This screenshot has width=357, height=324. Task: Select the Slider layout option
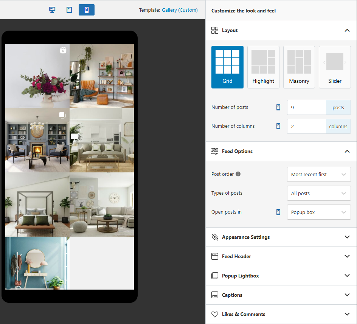click(335, 67)
